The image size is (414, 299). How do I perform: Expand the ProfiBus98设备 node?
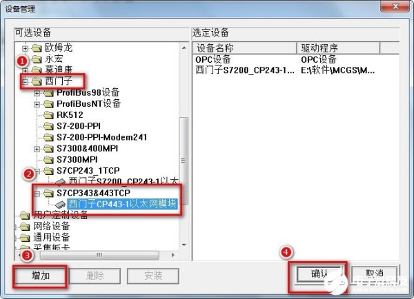(x=37, y=93)
